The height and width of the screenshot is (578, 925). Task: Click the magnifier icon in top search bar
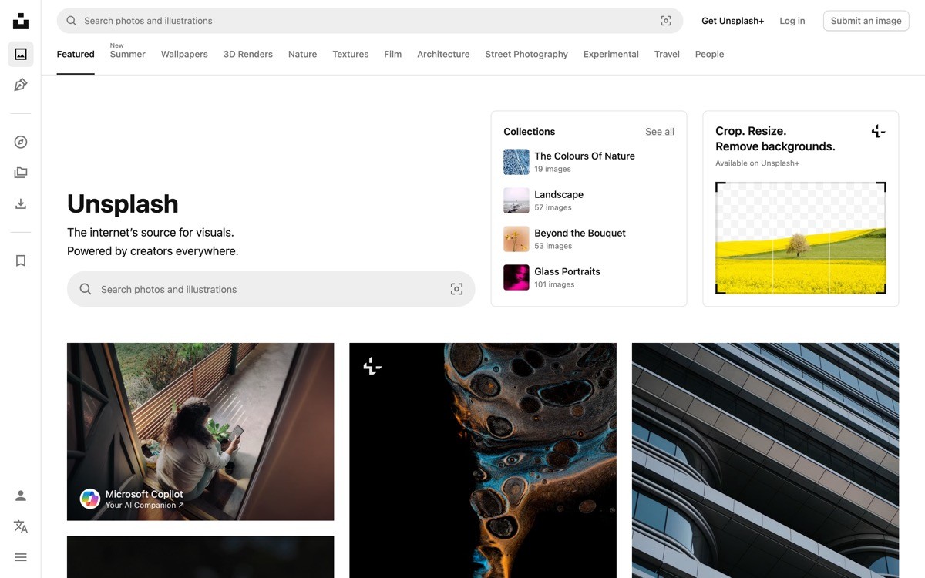(71, 21)
